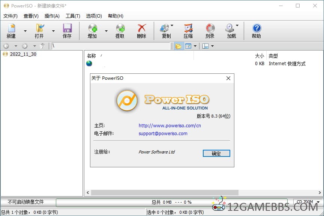This screenshot has height=216, width=324.
Task: Expand the 增加 (Add) dropdown arrow
Action: pyautogui.click(x=106, y=31)
